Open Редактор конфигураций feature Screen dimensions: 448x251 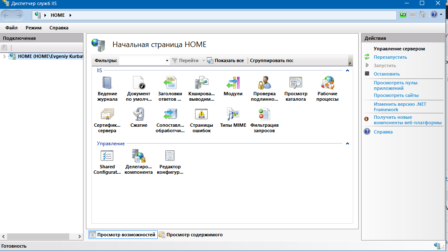pyautogui.click(x=170, y=162)
